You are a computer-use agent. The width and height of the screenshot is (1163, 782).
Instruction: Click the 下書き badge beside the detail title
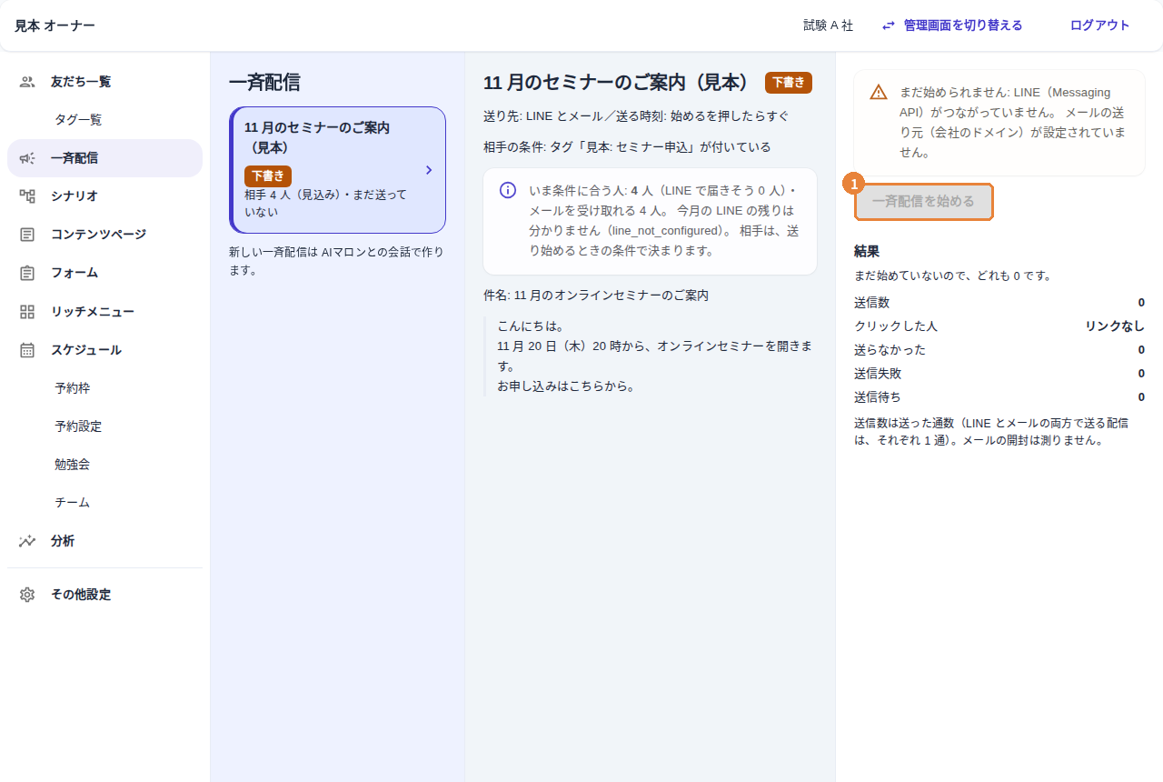[x=789, y=83]
